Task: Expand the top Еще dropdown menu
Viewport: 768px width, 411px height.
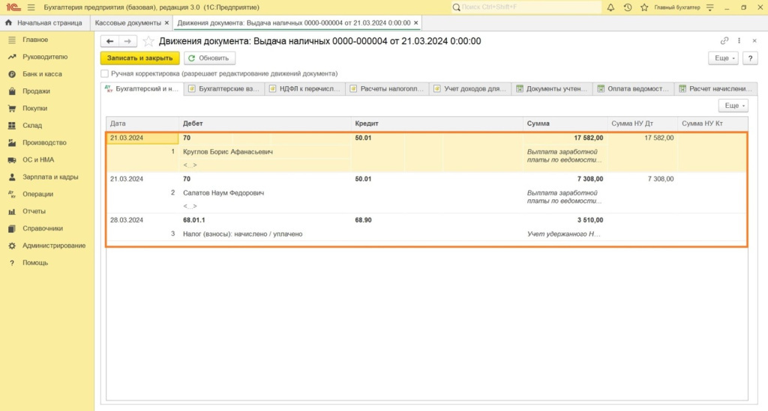Action: (x=723, y=58)
